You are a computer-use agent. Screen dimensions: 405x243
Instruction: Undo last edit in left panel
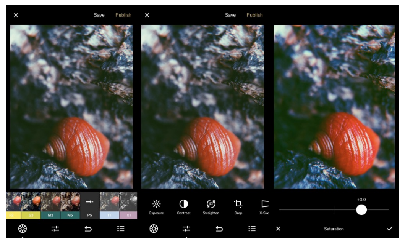coord(88,229)
